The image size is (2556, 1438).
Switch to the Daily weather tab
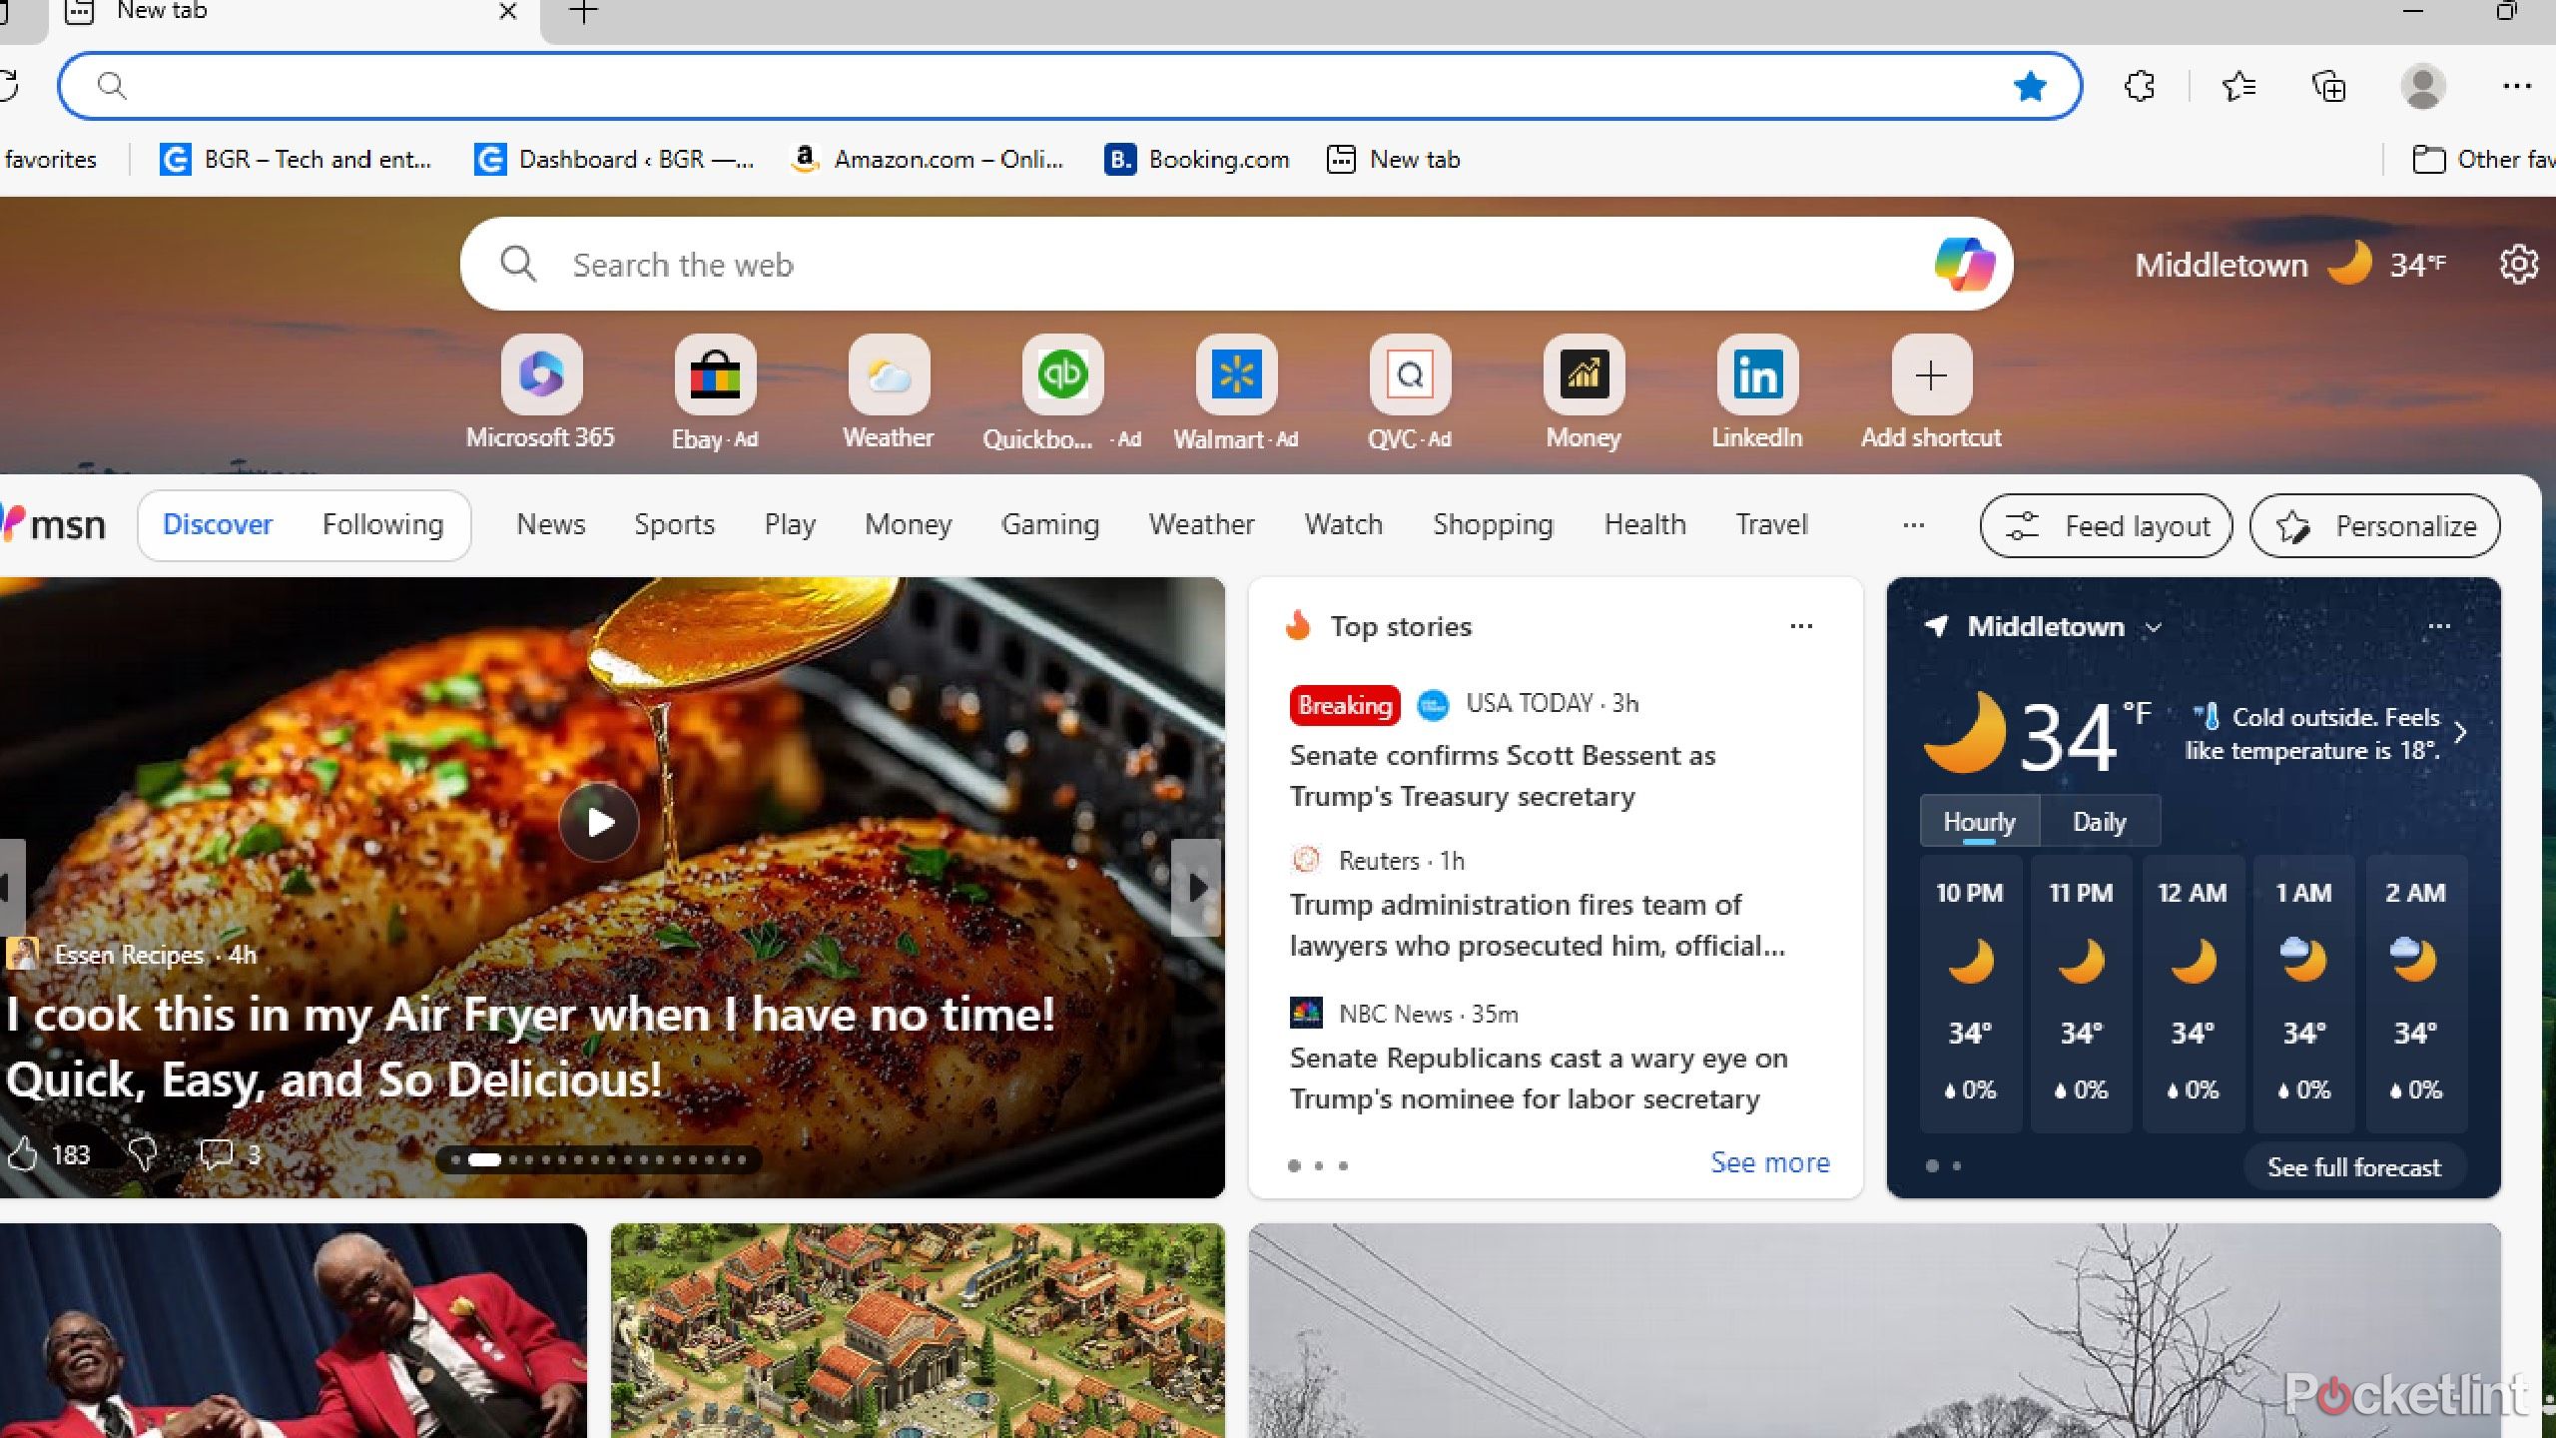coord(2100,822)
